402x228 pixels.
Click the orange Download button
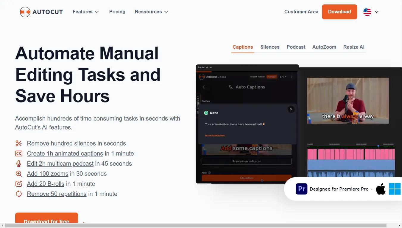[339, 12]
